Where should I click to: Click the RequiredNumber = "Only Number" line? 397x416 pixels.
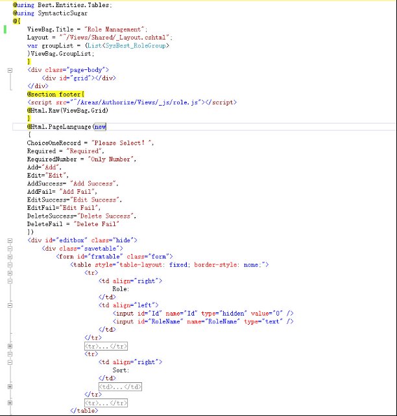82,159
